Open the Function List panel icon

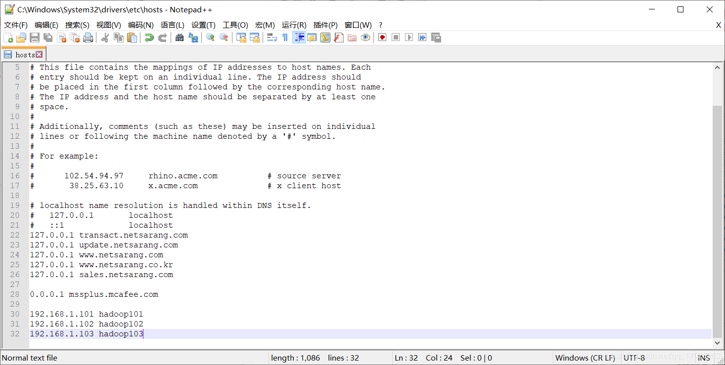339,38
